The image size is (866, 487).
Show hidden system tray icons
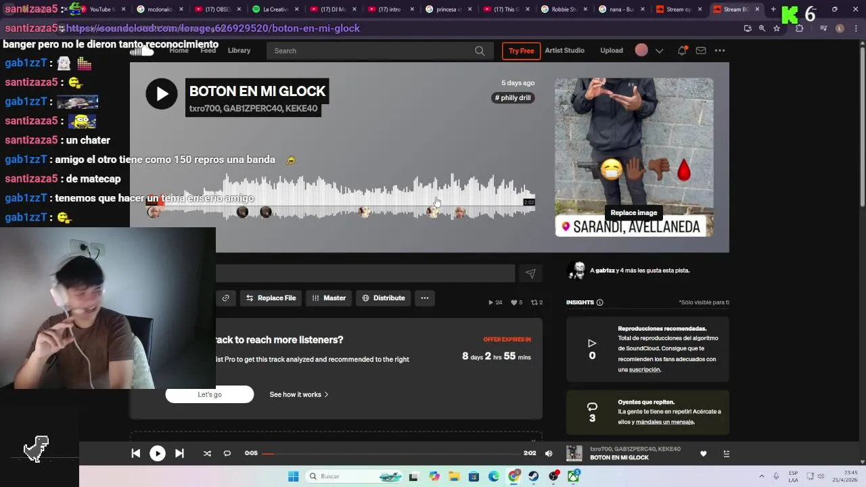pos(761,476)
